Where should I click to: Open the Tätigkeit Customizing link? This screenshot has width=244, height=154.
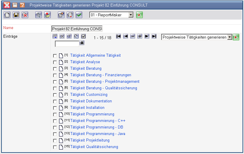[89, 95]
